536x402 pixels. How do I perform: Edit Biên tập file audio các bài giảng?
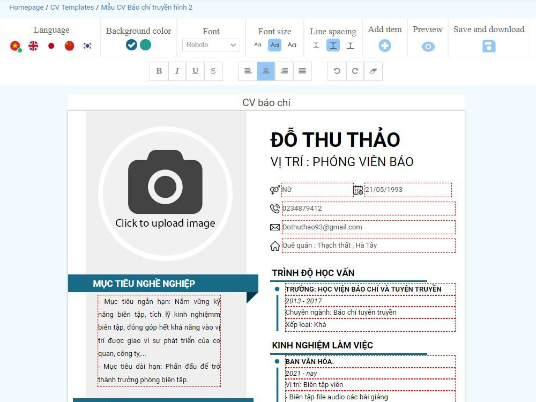370,397
